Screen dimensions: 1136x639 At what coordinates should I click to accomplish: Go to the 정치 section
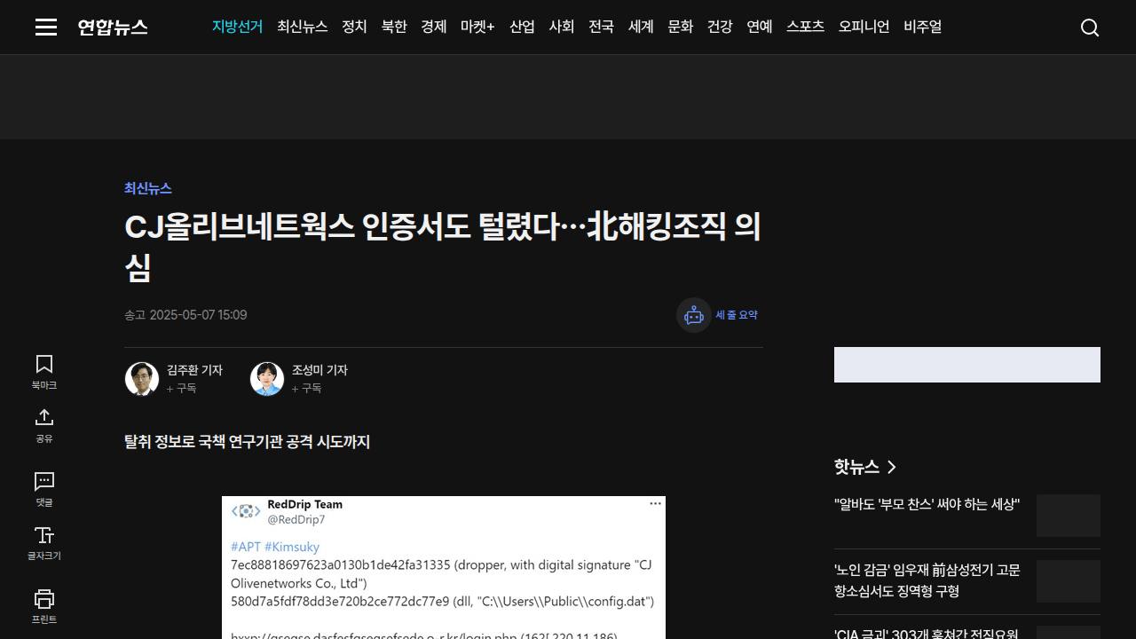pyautogui.click(x=354, y=27)
